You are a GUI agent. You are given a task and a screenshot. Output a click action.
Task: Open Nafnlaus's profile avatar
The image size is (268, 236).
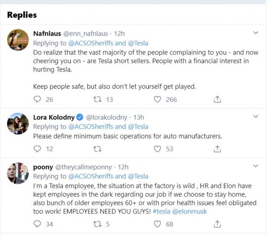18,40
